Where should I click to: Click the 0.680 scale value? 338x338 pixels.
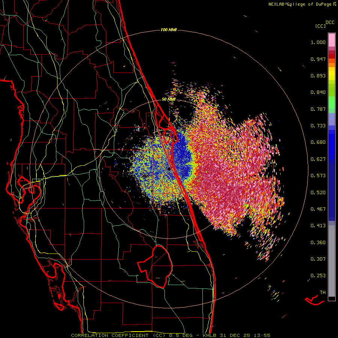pyautogui.click(x=318, y=142)
